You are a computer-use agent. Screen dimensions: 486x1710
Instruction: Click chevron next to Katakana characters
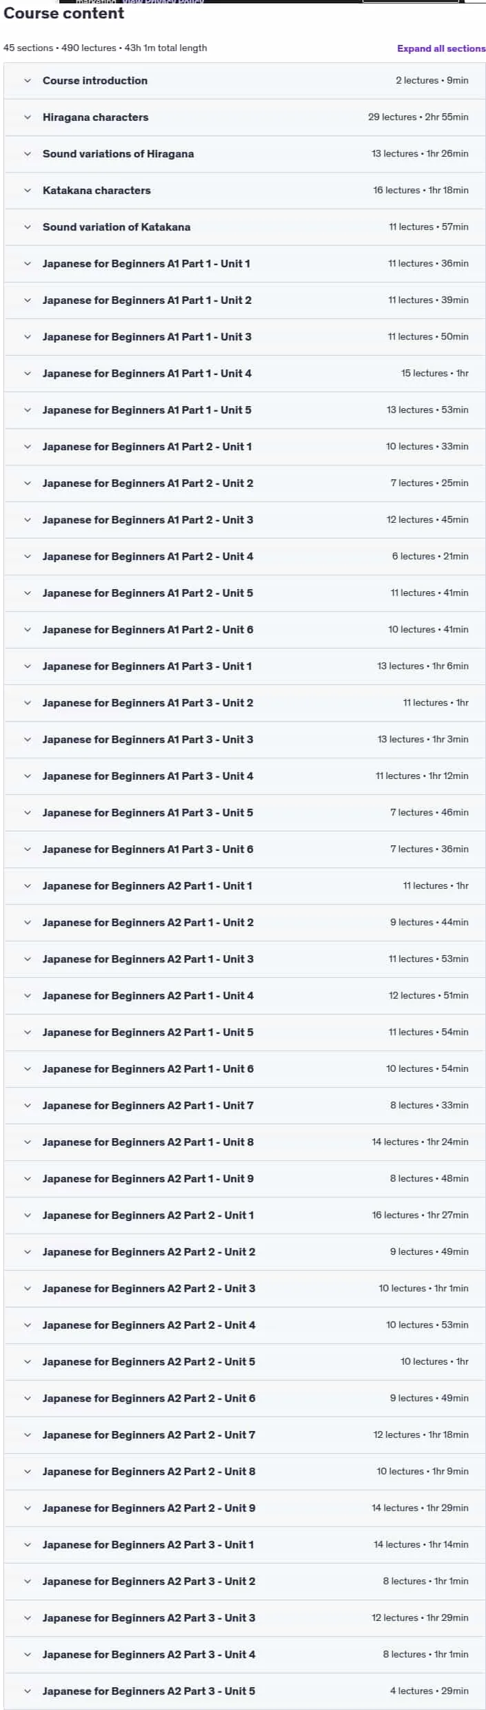click(x=28, y=191)
